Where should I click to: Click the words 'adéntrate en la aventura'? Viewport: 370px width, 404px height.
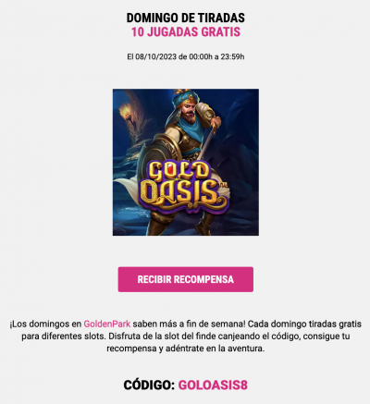[216, 349]
